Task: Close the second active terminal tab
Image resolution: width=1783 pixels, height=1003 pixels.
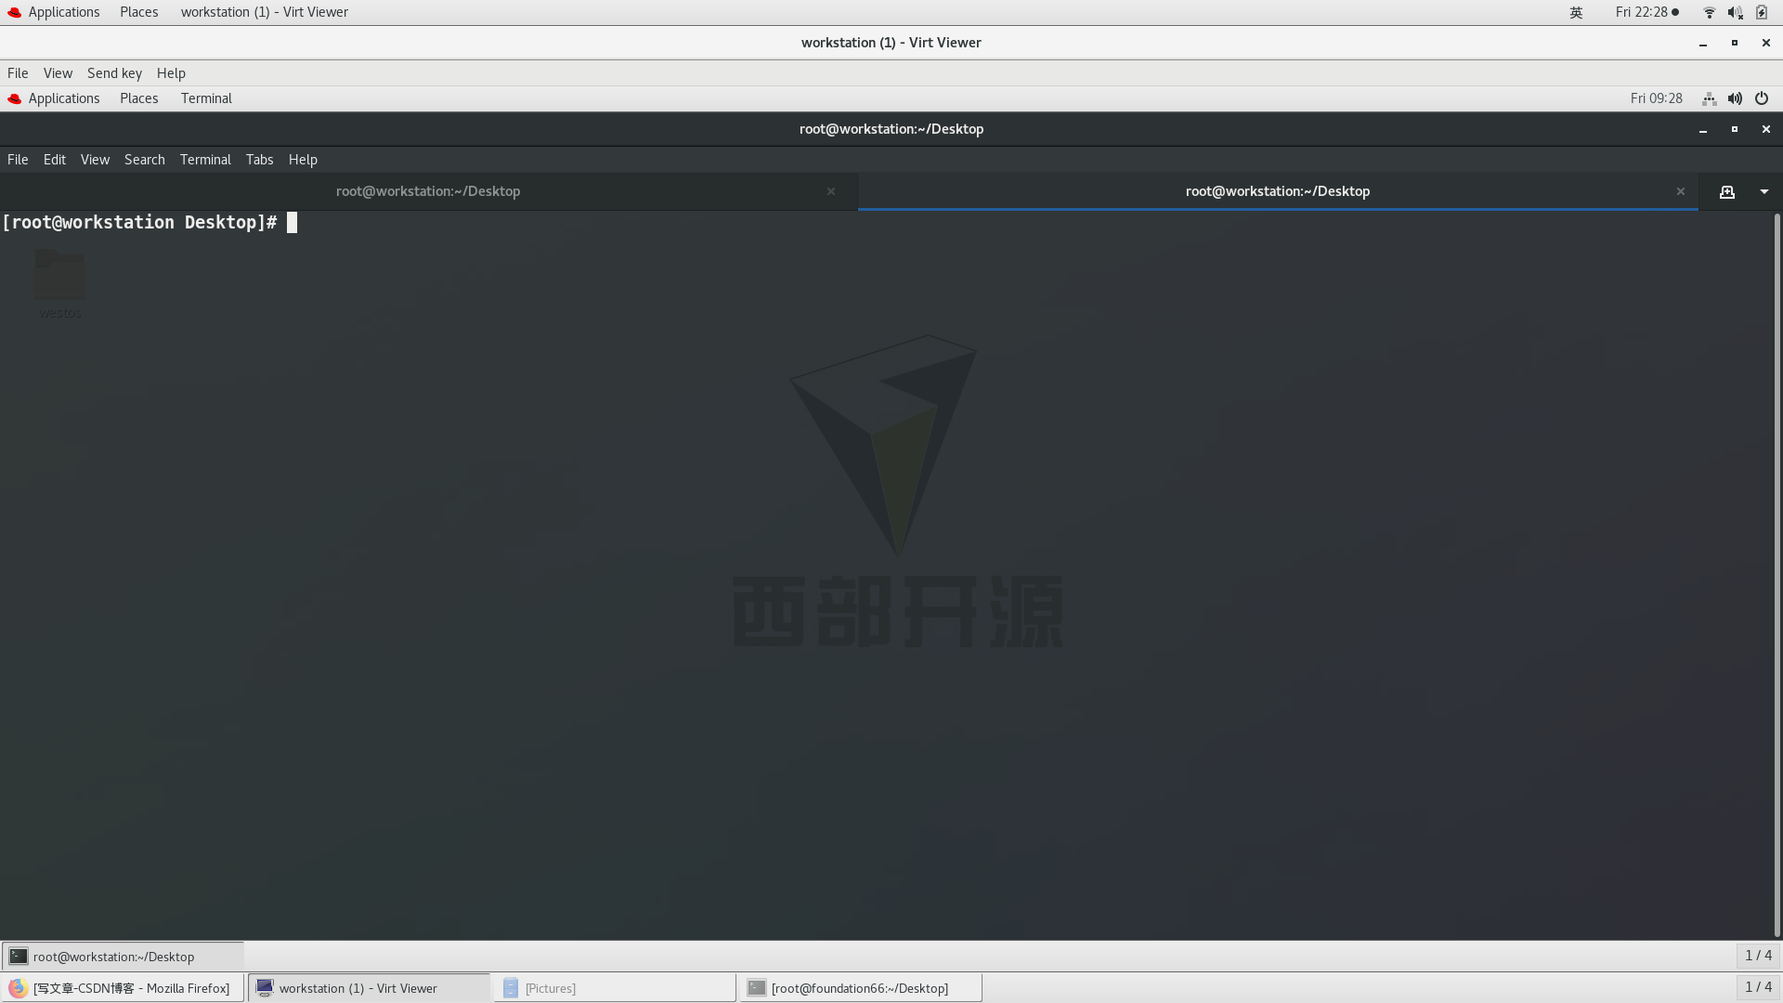Action: pos(1680,191)
